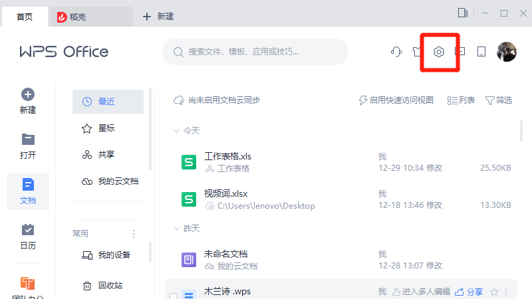The height and width of the screenshot is (299, 532).
Task: Click the New (新建) plus icon in sidebar
Action: 28,95
